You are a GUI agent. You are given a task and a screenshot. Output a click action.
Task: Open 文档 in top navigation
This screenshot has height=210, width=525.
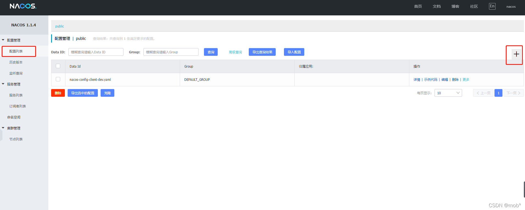click(436, 6)
